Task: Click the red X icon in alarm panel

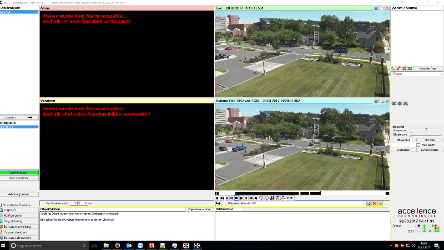Action: pyautogui.click(x=405, y=68)
